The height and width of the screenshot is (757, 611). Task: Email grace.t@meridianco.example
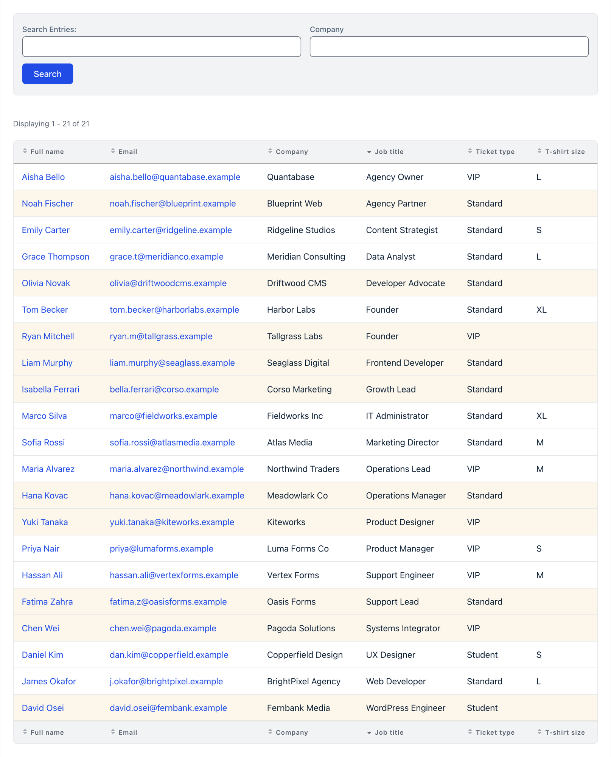[166, 257]
